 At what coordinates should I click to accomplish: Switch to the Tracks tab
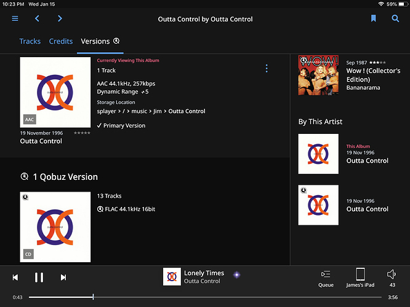[x=30, y=41]
